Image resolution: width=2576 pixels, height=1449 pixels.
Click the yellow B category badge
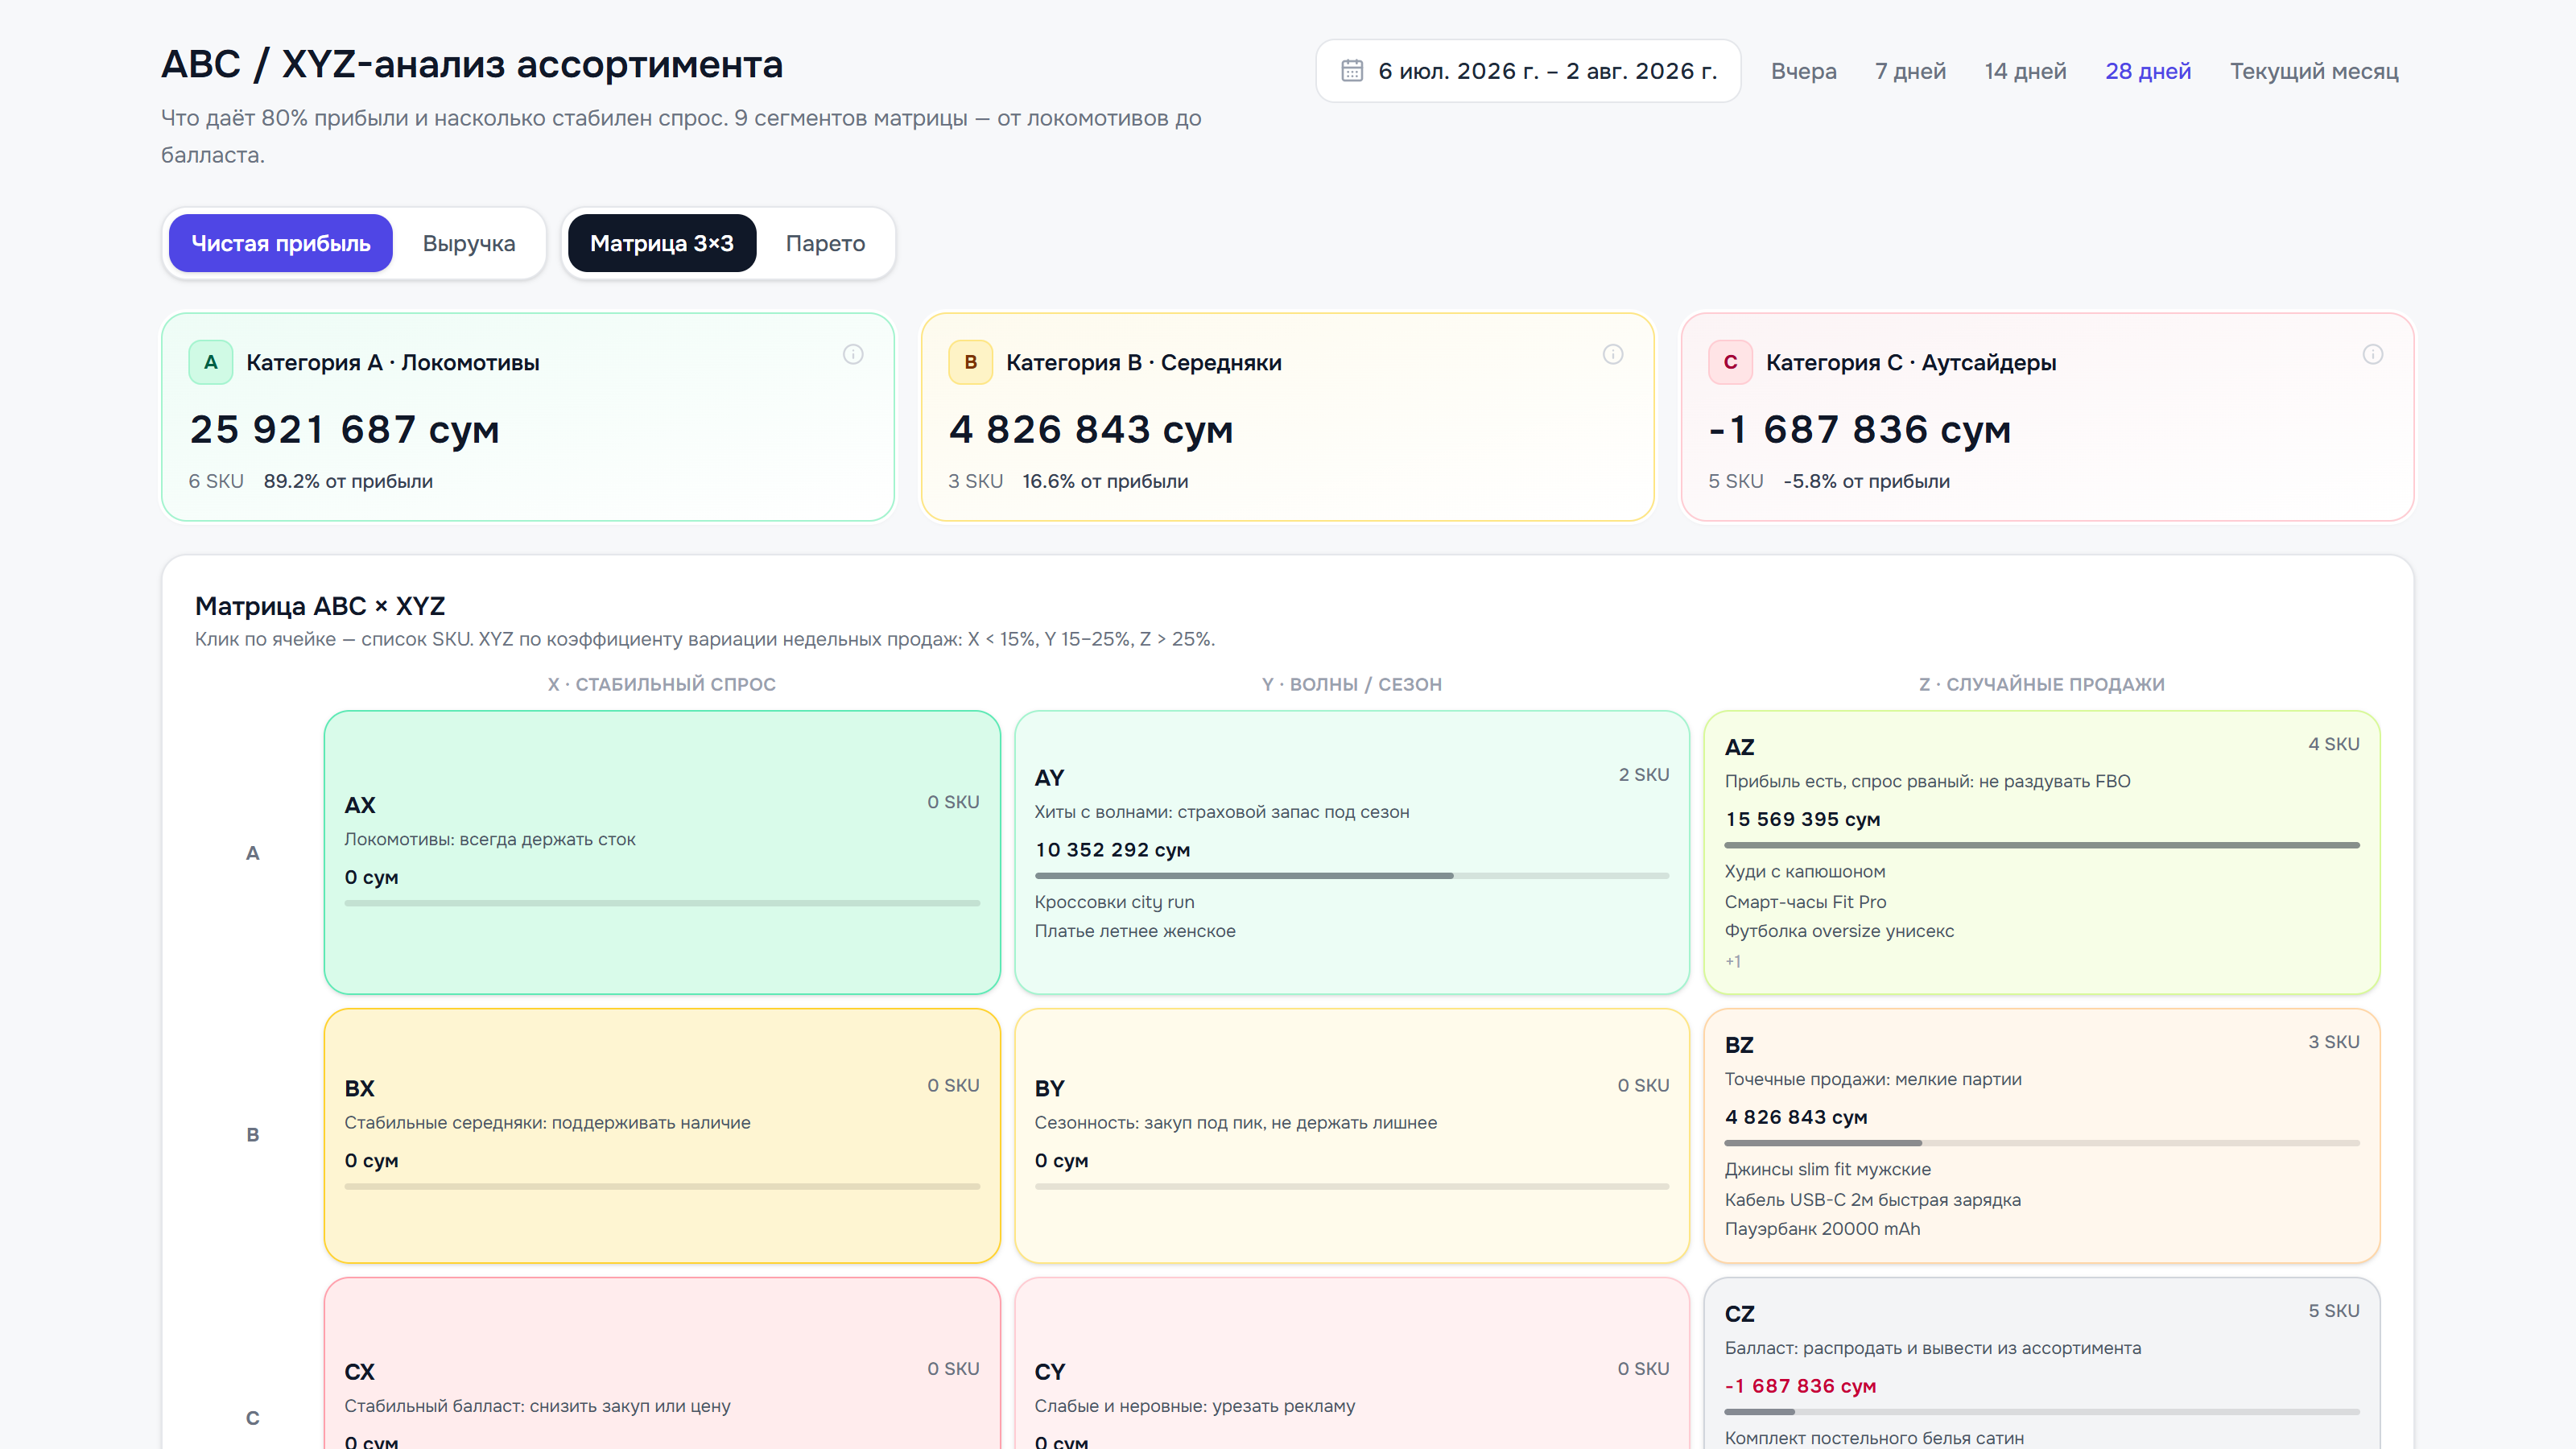tap(970, 362)
